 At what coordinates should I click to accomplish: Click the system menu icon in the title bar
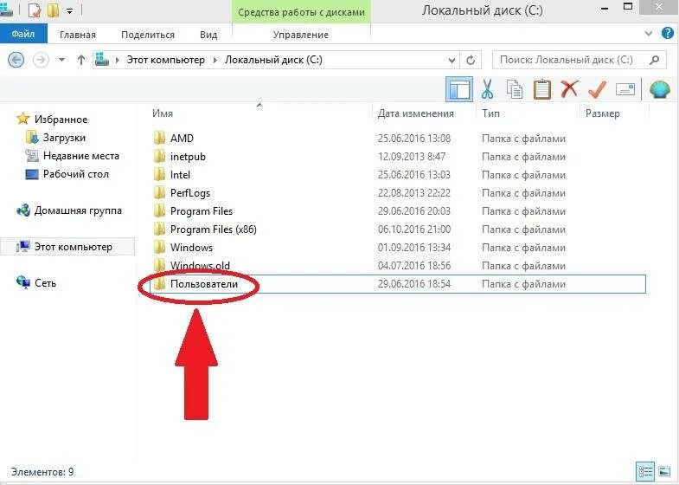coord(6,10)
